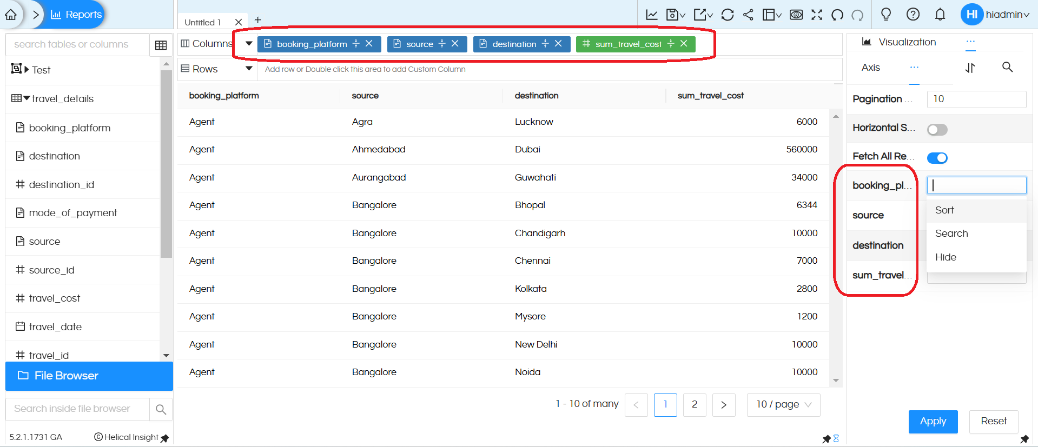Remove the sum_travel_cost column chip
The height and width of the screenshot is (447, 1038).
tap(684, 43)
